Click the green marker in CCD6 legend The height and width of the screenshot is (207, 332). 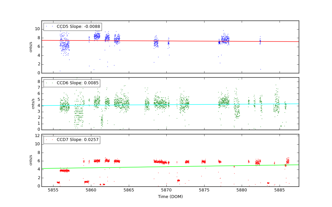(x=46, y=83)
